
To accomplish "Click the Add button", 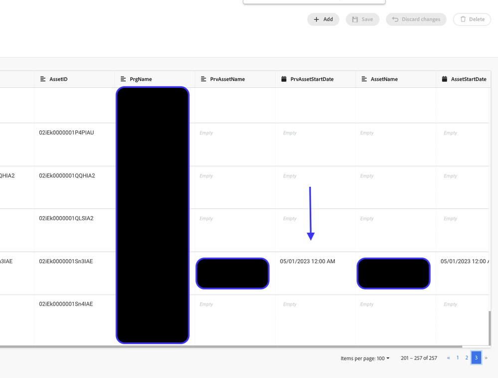I will pyautogui.click(x=323, y=19).
